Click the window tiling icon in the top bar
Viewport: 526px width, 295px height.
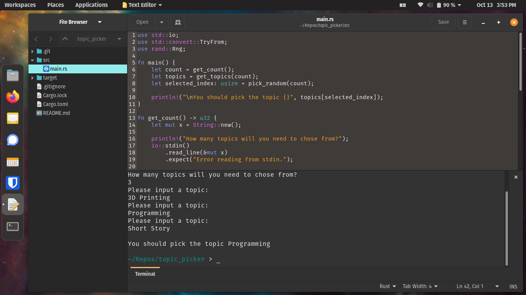tap(403, 5)
